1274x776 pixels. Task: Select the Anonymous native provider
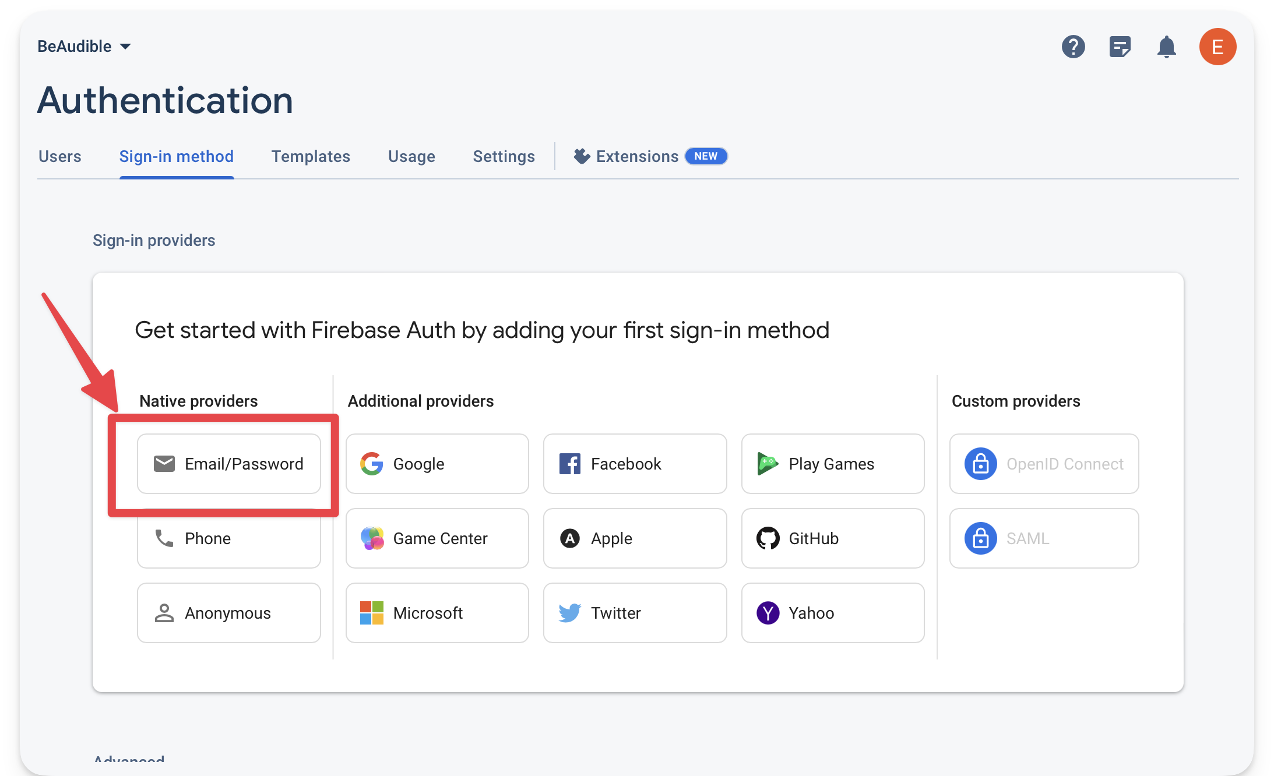228,613
